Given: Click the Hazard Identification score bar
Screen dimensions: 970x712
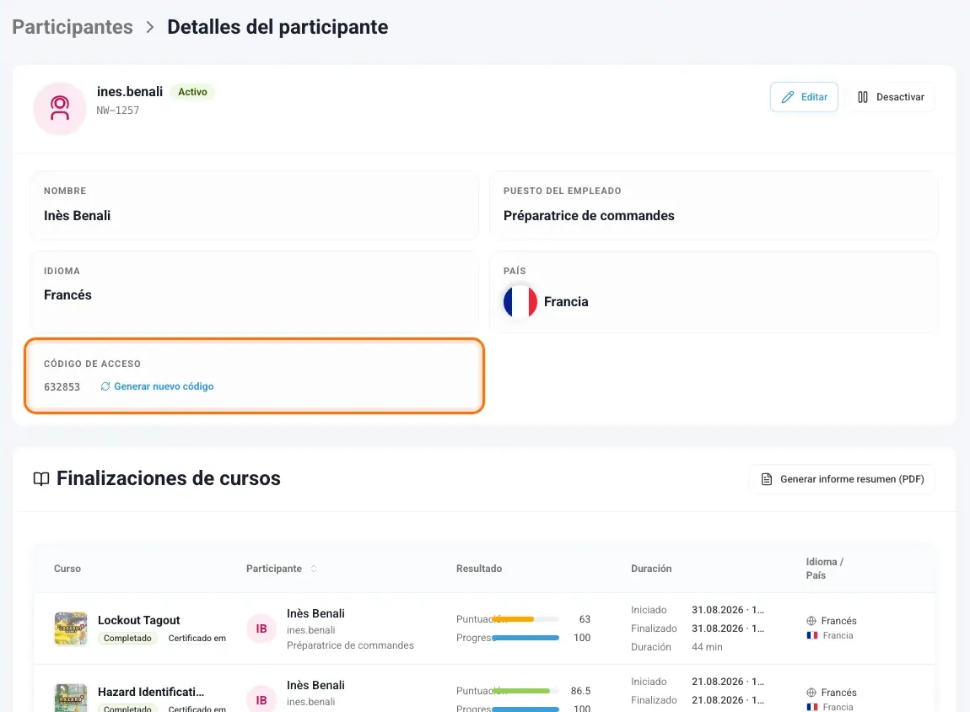Looking at the screenshot, I should [x=525, y=691].
